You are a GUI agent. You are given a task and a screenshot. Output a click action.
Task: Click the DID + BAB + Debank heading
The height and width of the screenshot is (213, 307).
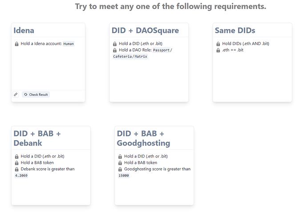pos(37,138)
